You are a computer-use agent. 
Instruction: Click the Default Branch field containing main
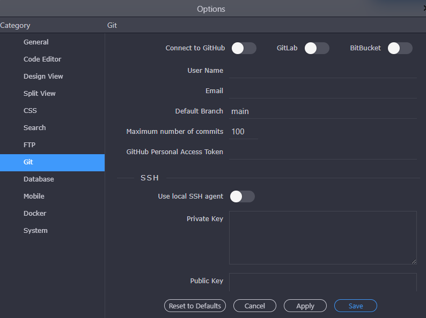point(322,111)
